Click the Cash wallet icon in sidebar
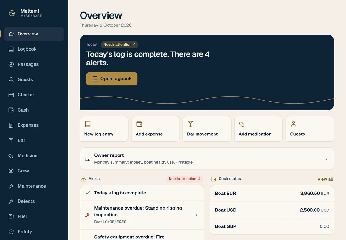 (11, 110)
